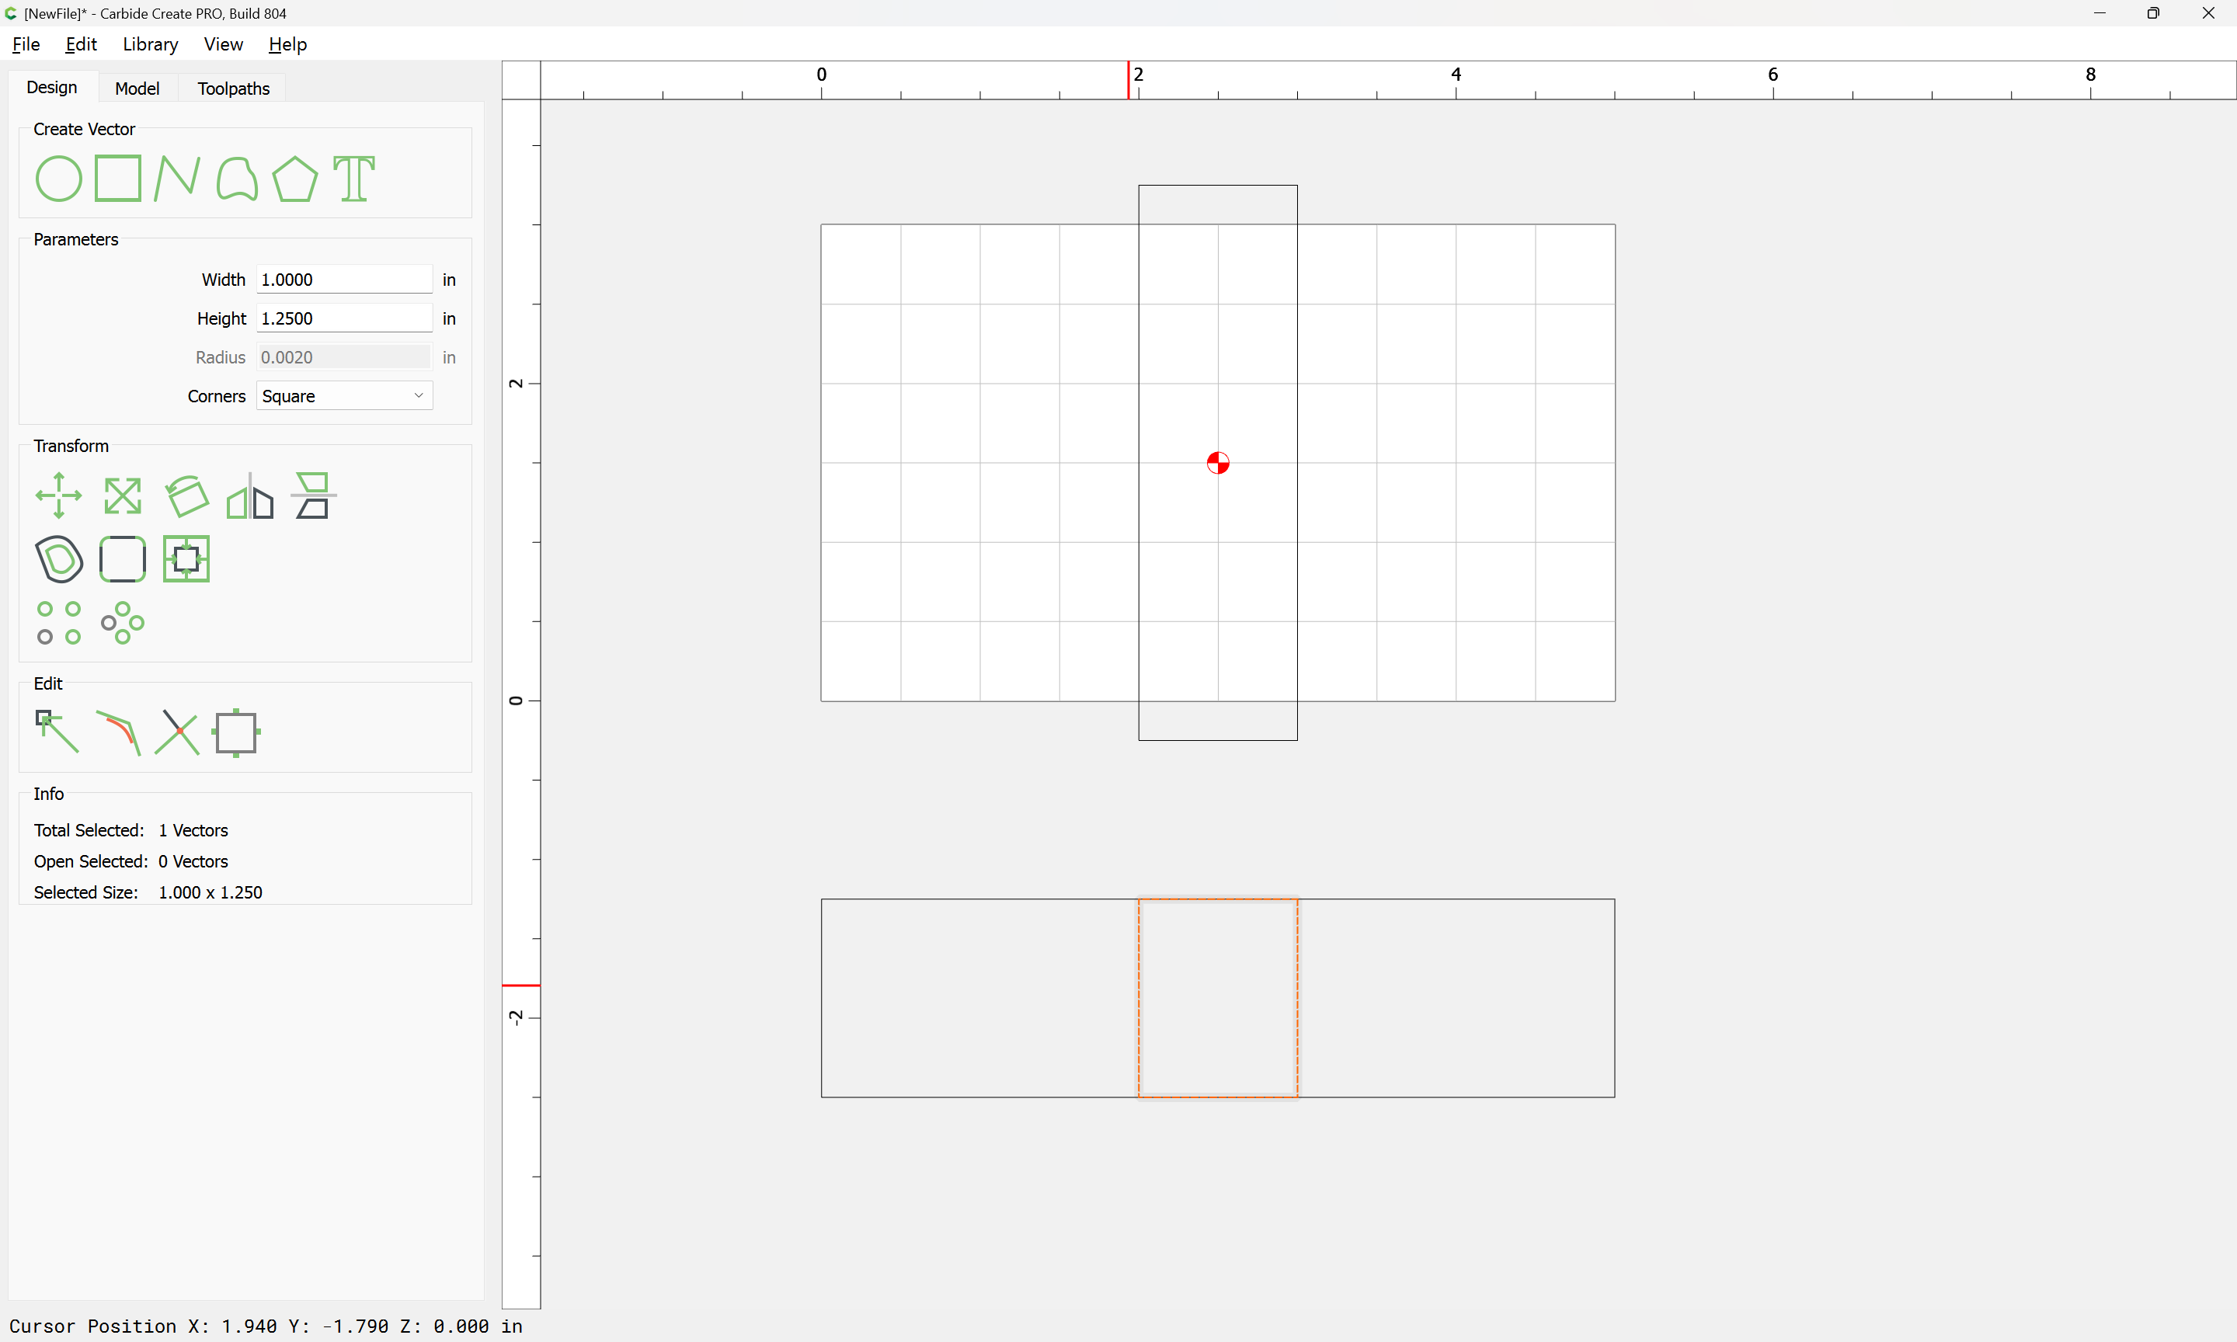This screenshot has width=2237, height=1342.
Task: Select the Rectangle vector creation tool
Action: (118, 178)
